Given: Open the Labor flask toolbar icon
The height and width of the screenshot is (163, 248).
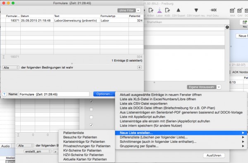Looking at the screenshot, I should 160,10.
